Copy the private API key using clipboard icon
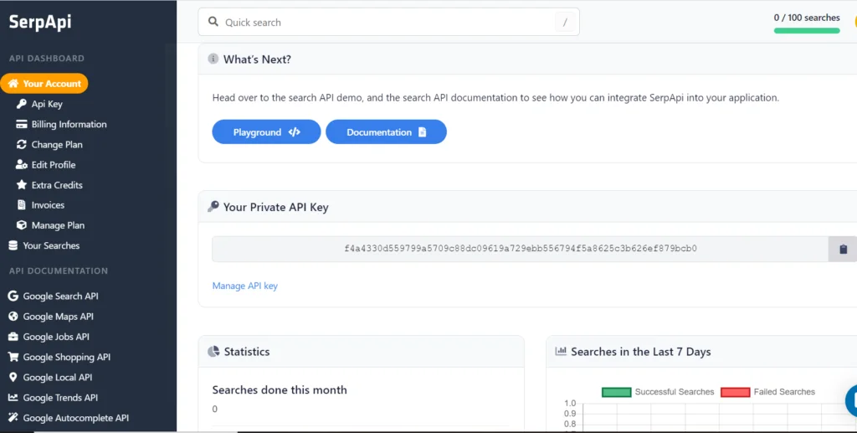This screenshot has width=857, height=433. (x=843, y=250)
